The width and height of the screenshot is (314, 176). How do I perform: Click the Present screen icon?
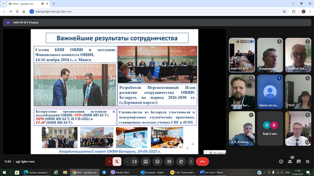tap(146, 161)
